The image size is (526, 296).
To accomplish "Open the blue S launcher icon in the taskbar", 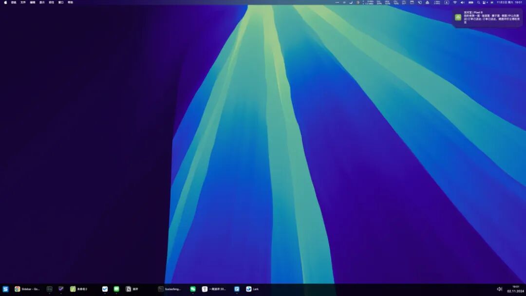I will 5,289.
